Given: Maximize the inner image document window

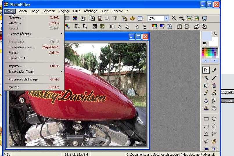Looking at the screenshot, I should click(x=138, y=36).
